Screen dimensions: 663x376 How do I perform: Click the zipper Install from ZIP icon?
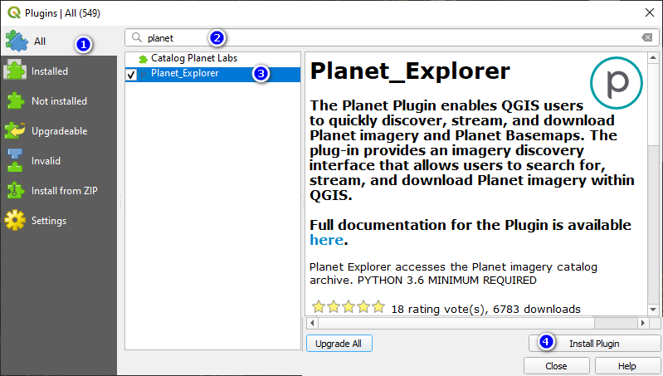click(15, 190)
